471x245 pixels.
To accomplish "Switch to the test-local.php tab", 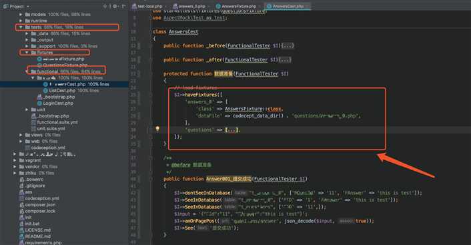I will point(150,6).
